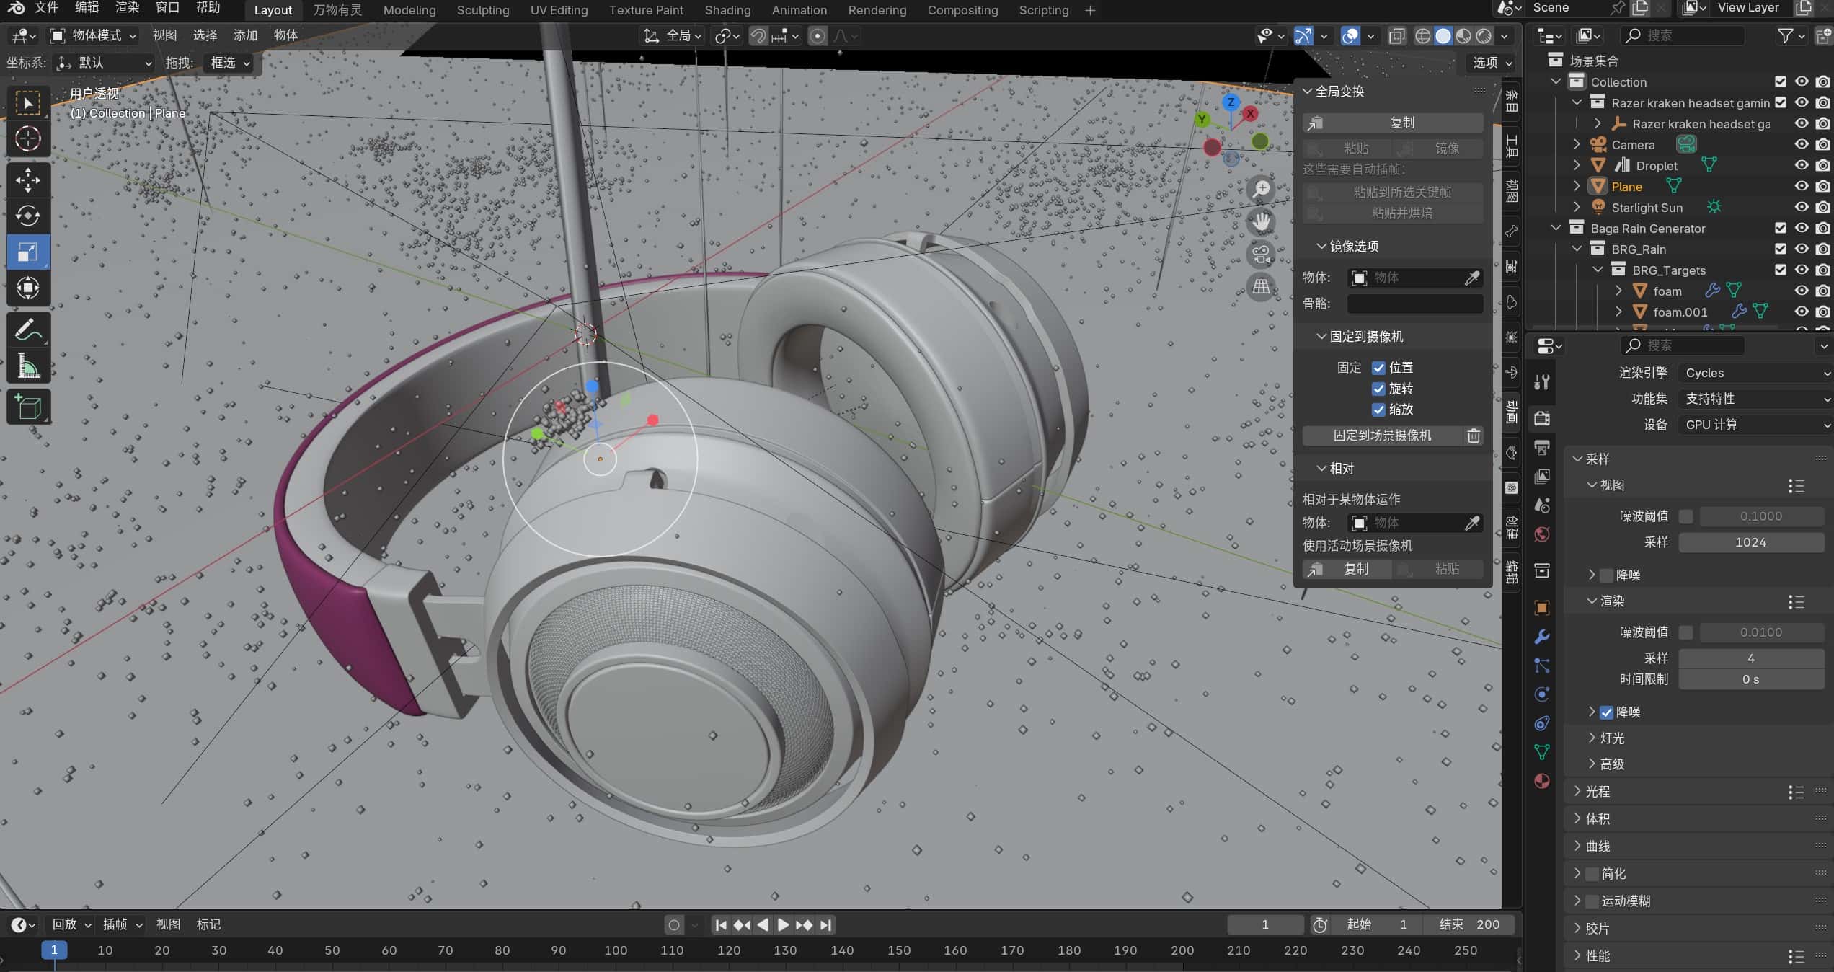Viewport: 1834px width, 972px height.
Task: Activate the Annotate pencil tool
Action: 27,331
